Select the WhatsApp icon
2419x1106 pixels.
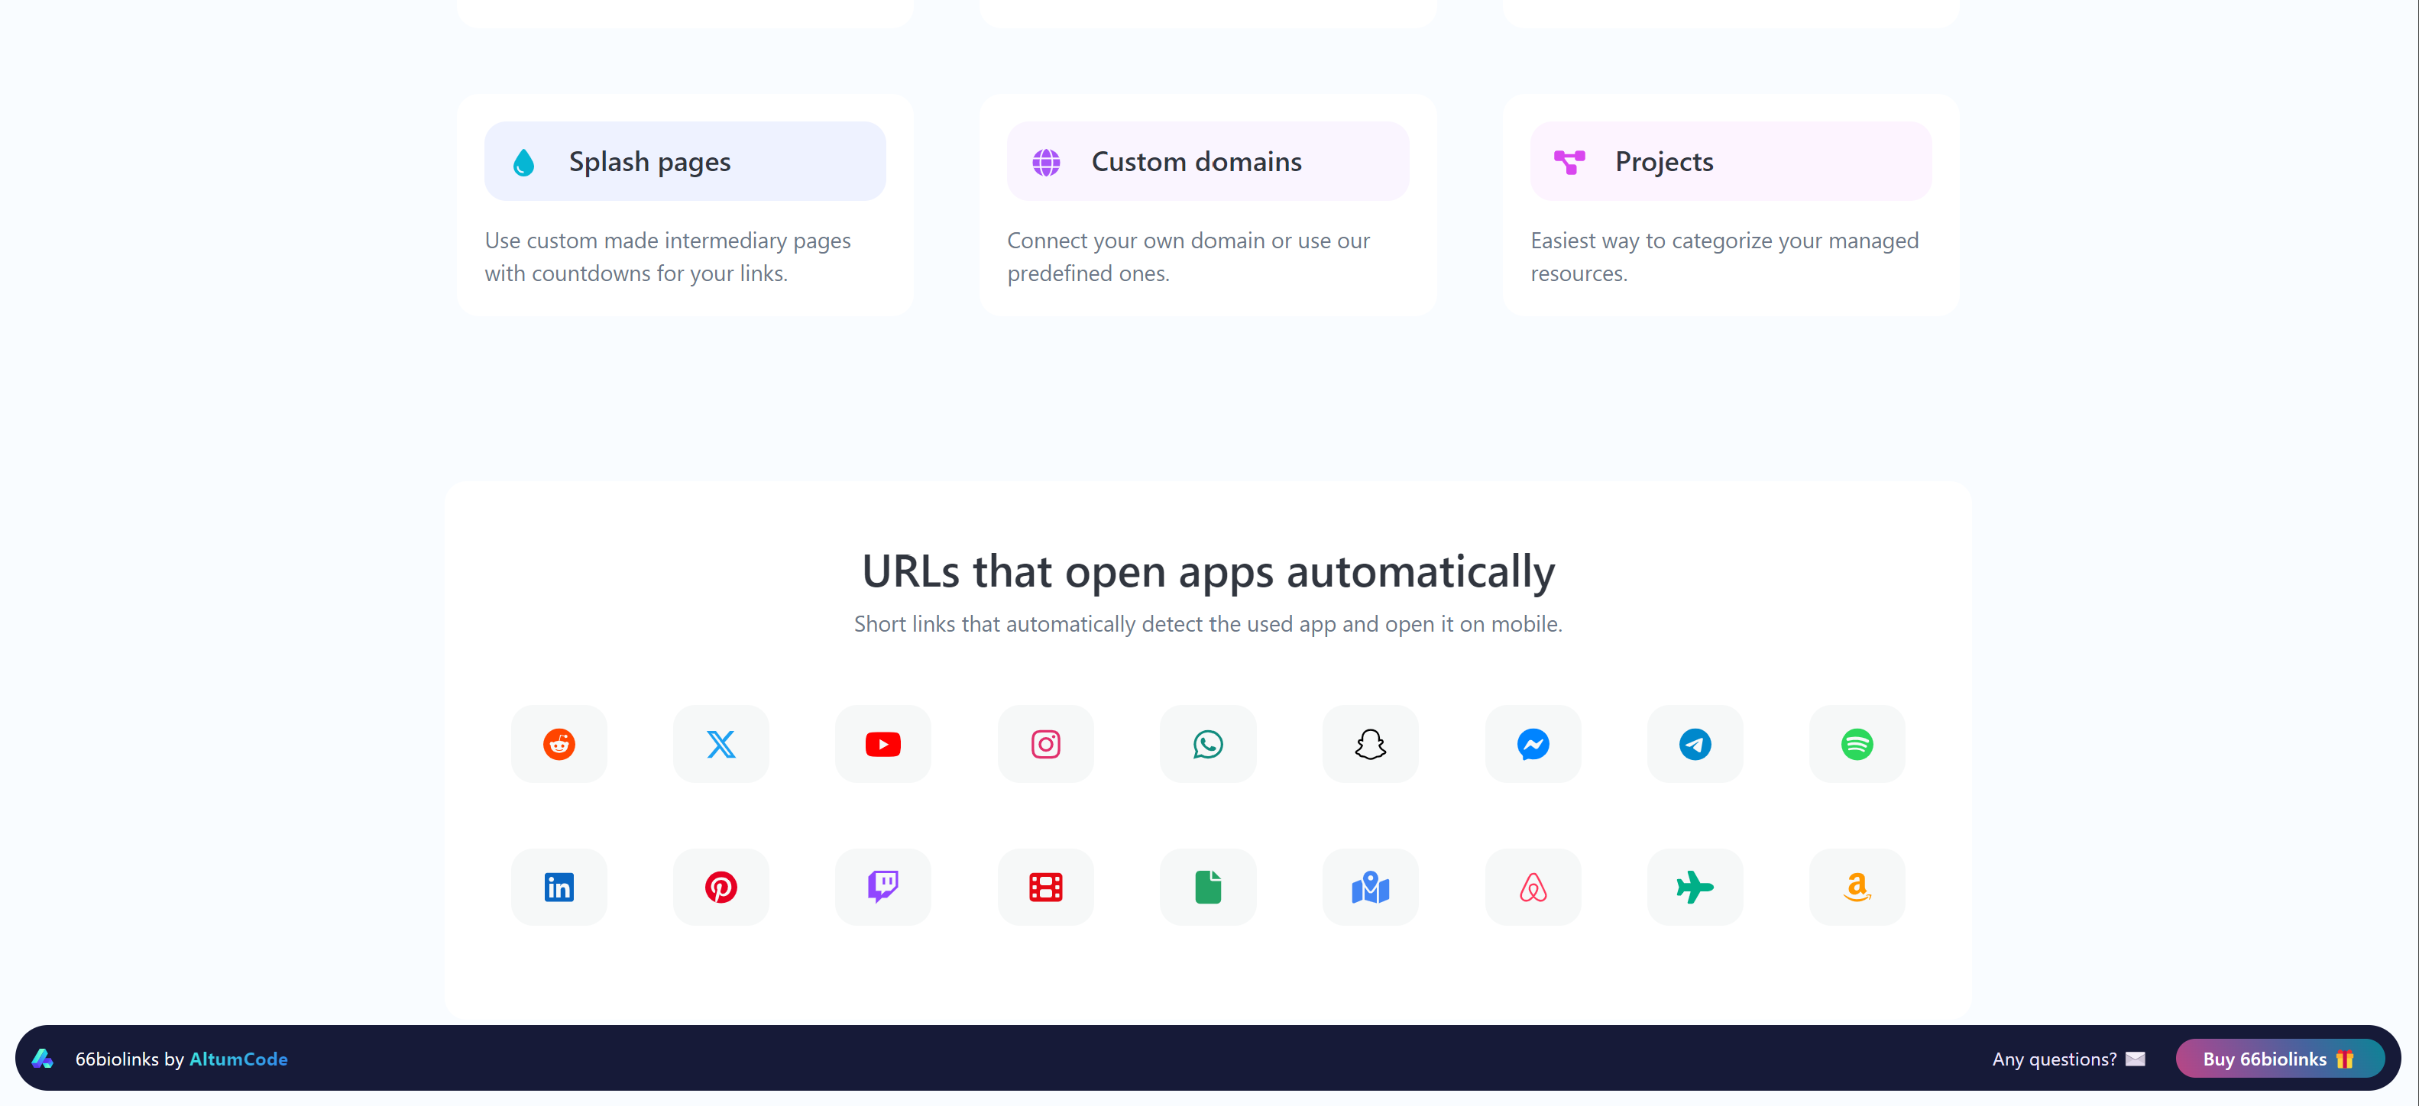1206,744
